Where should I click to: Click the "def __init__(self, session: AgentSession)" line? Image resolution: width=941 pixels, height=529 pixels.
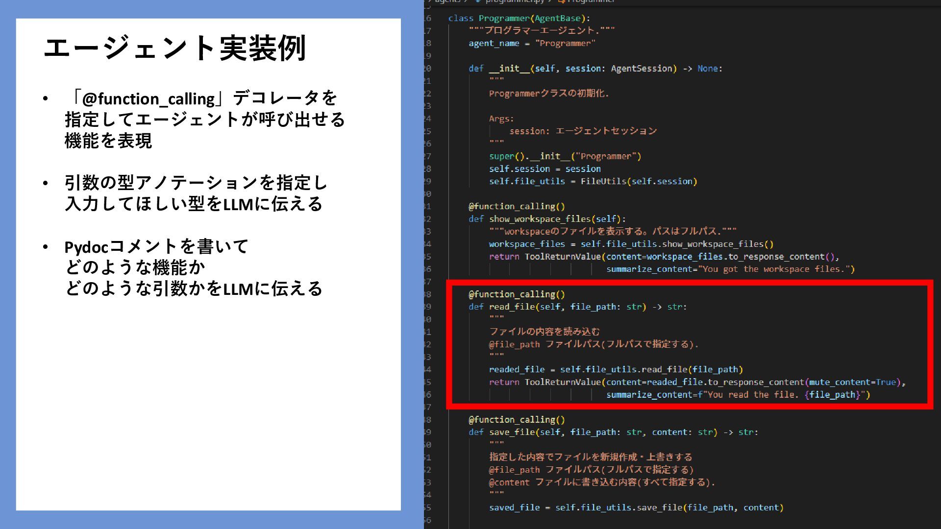point(595,68)
